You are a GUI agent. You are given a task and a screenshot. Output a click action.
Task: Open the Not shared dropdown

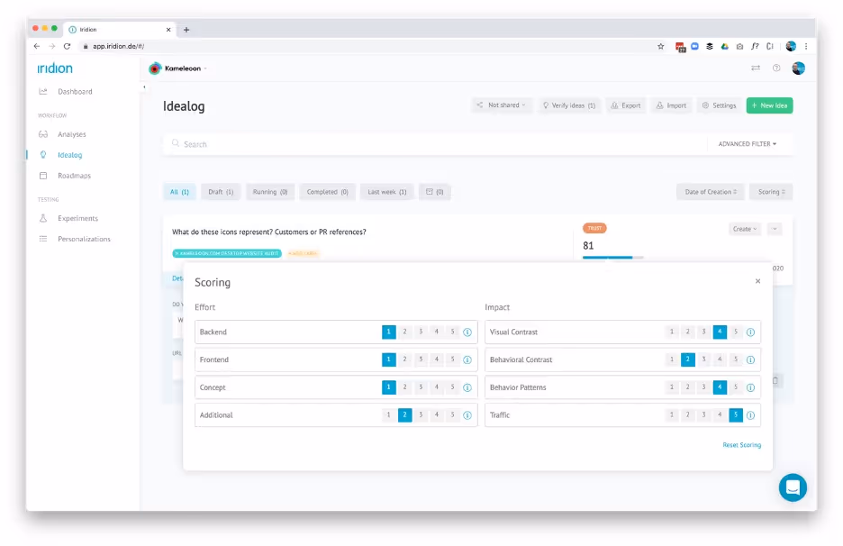click(501, 105)
